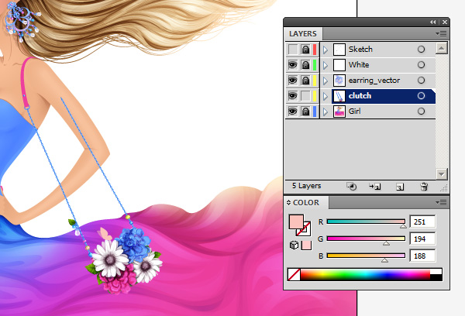The image size is (465, 316).
Task: Select the Sketch layer by name
Action: click(x=360, y=50)
